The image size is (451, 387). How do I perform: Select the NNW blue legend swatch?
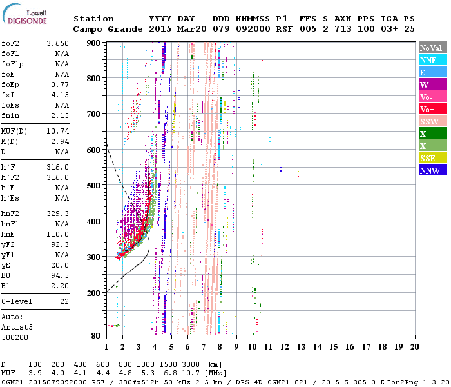point(433,170)
